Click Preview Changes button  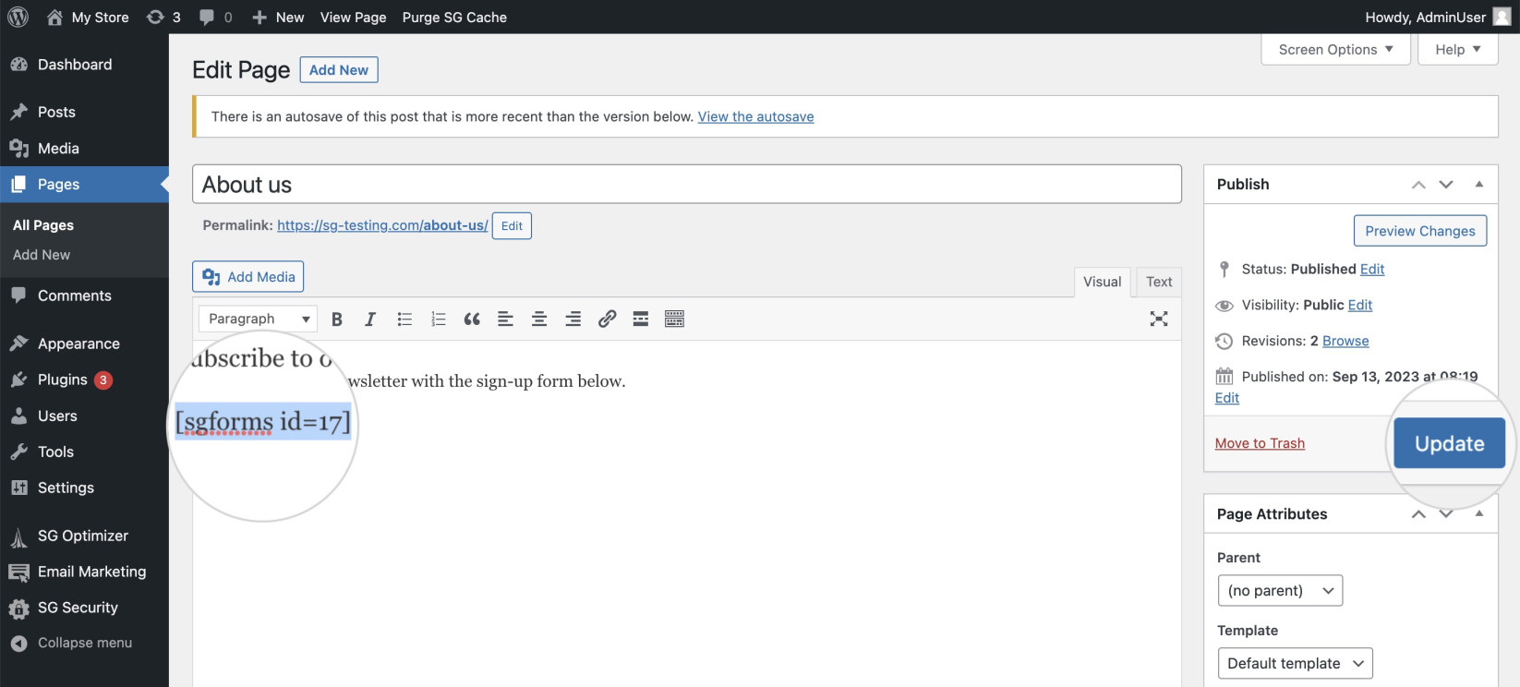(x=1420, y=231)
